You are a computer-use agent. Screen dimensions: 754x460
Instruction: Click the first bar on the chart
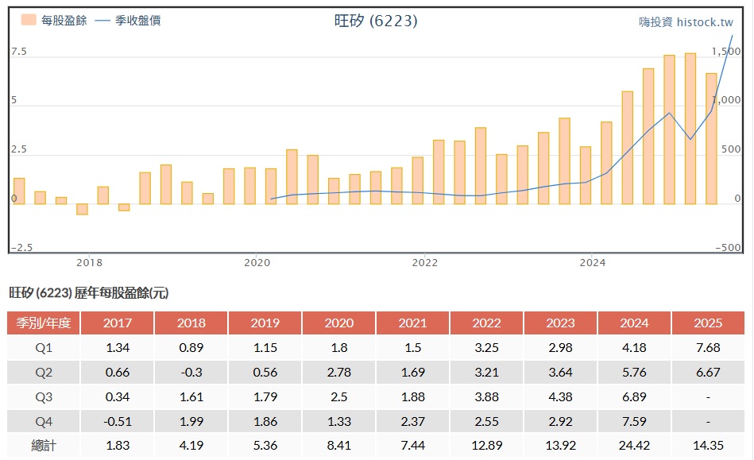tap(19, 191)
